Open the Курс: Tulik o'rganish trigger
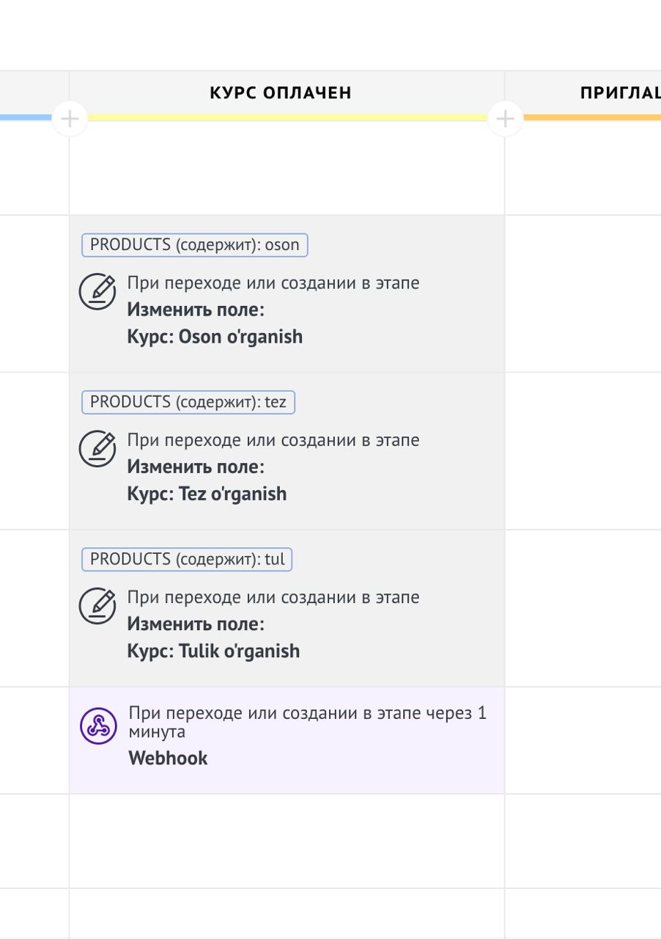This screenshot has width=661, height=939. click(287, 607)
